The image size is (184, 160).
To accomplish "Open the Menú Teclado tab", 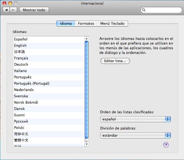I will (112, 24).
